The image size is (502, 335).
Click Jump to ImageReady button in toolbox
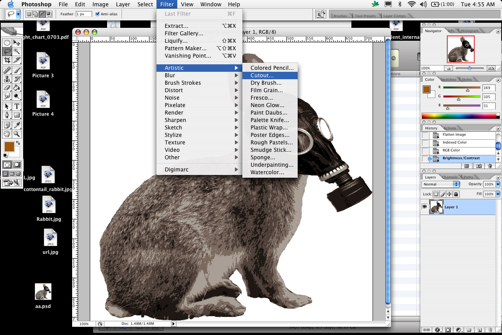[12, 182]
